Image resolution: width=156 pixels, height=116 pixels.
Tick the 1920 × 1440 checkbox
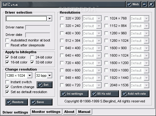pos(106,78)
